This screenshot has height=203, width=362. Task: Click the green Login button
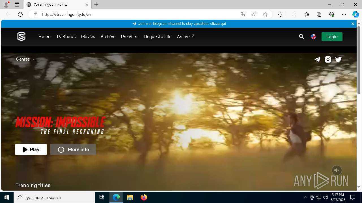(332, 37)
